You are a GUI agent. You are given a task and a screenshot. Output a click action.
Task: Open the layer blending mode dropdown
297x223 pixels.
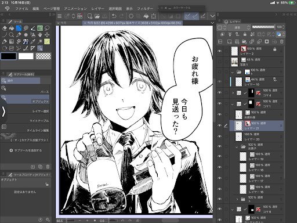click(240, 27)
